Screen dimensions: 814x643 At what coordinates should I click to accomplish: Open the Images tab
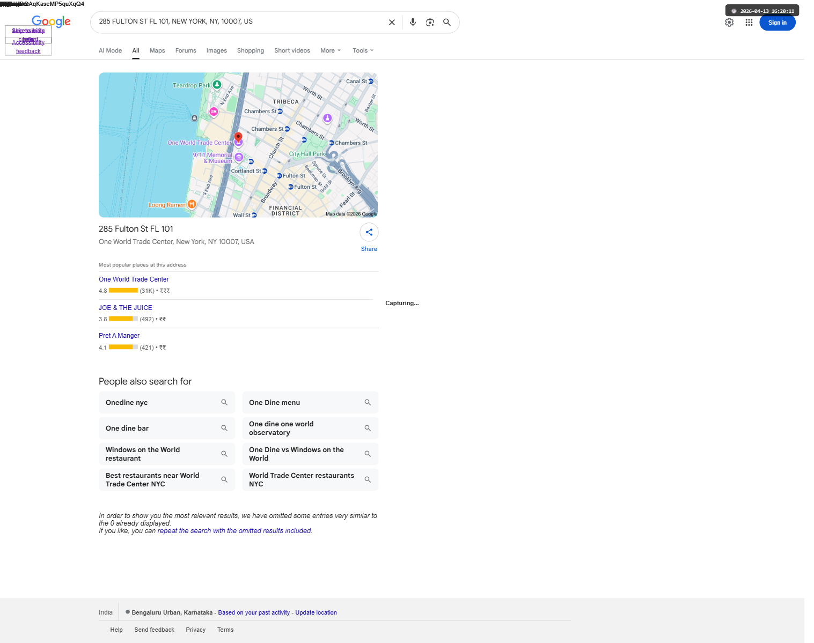coord(217,50)
